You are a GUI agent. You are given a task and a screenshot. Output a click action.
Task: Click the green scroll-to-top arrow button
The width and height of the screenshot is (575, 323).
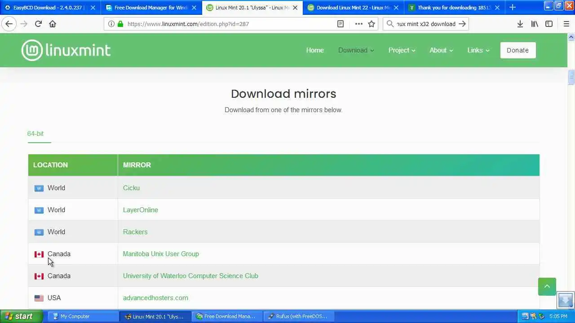point(547,287)
